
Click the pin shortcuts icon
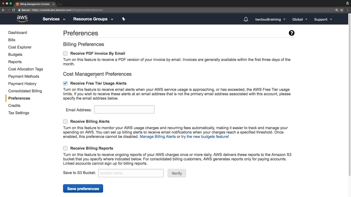[x=123, y=19]
